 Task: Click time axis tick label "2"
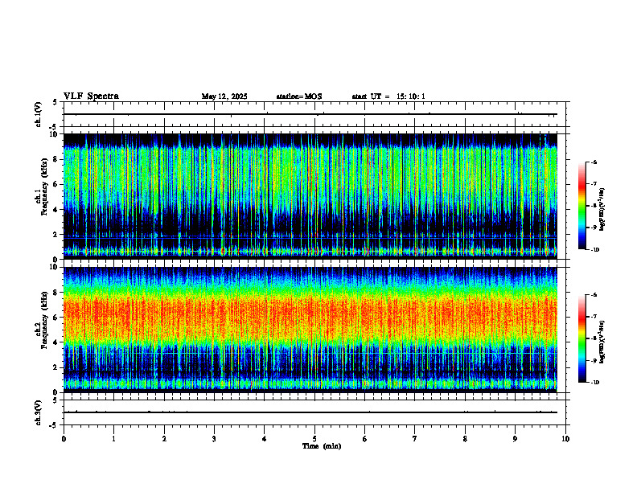[x=164, y=439]
